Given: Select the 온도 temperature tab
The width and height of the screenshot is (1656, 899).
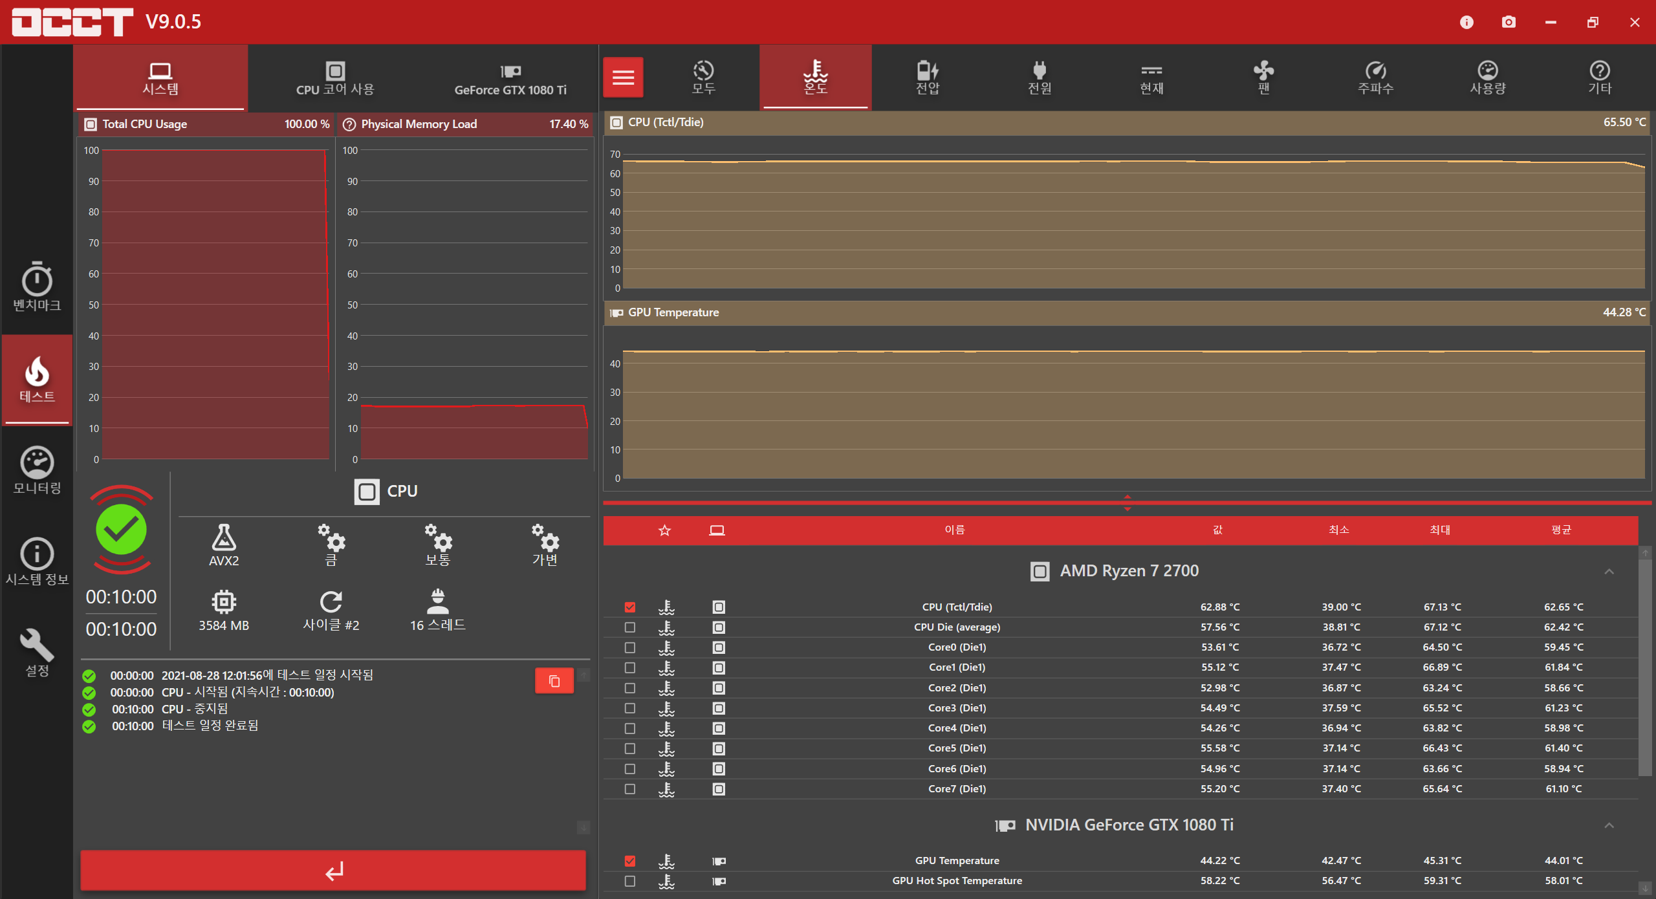Looking at the screenshot, I should (x=815, y=78).
